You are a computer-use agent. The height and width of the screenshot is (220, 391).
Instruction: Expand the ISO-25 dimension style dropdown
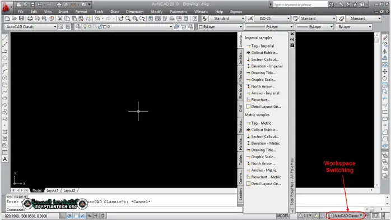pyautogui.click(x=273, y=19)
